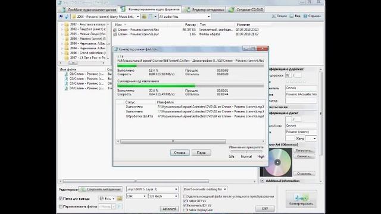Click the Convert button with arrows icon
The width and height of the screenshot is (381, 214).
(301, 199)
